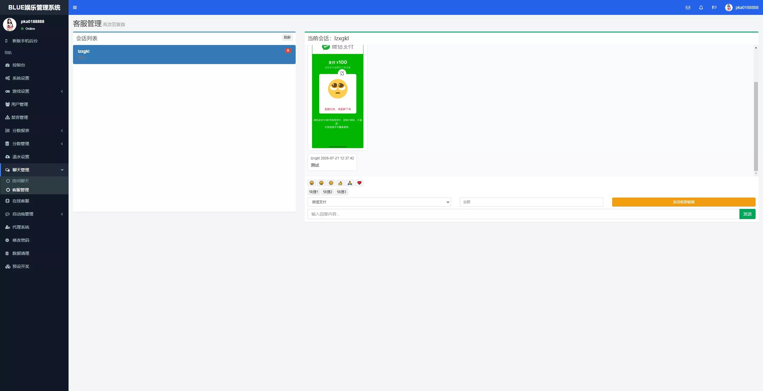The image size is (763, 391).
Task: Insert the open-mouth smile emoji
Action: point(312,183)
